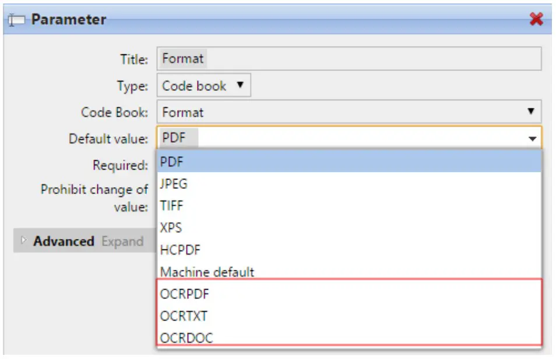Choose TIFF in the dropdown list
Viewport: 556px width, 359px height.
[x=349, y=206]
